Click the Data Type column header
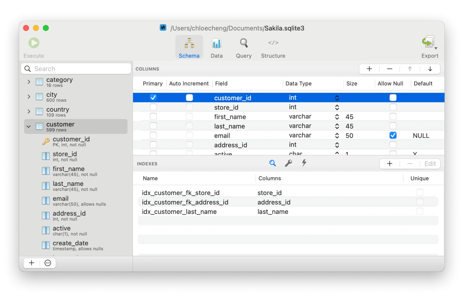The width and height of the screenshot is (462, 299). pos(299,83)
